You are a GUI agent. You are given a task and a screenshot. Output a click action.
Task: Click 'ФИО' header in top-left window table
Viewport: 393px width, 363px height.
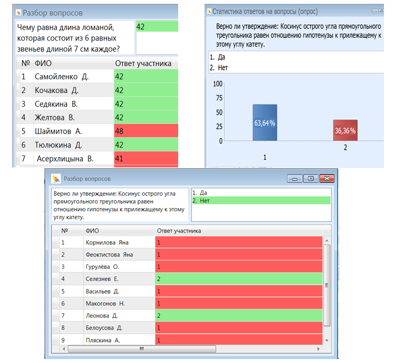[43, 63]
